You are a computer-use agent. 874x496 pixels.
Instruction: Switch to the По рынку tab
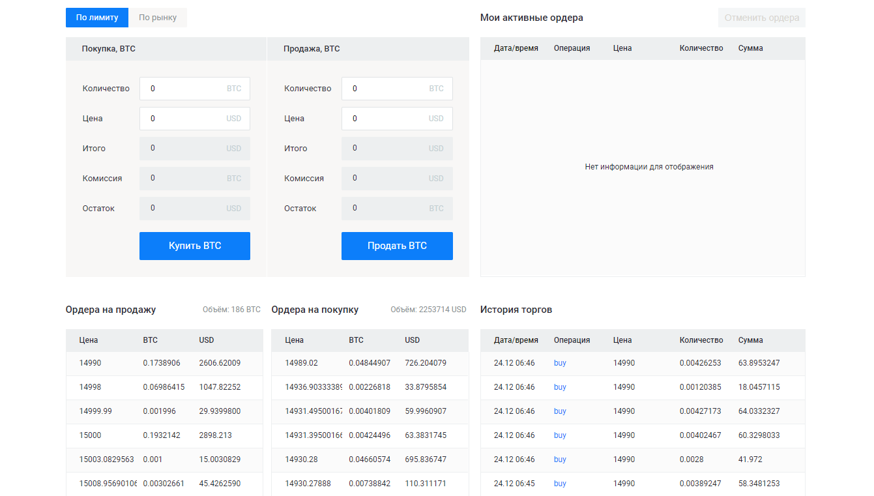(158, 18)
